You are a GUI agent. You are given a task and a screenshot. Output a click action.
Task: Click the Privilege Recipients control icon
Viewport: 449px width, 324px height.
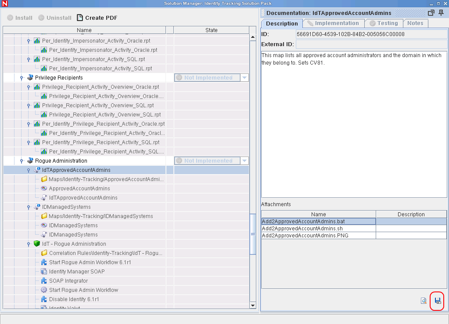[30, 78]
